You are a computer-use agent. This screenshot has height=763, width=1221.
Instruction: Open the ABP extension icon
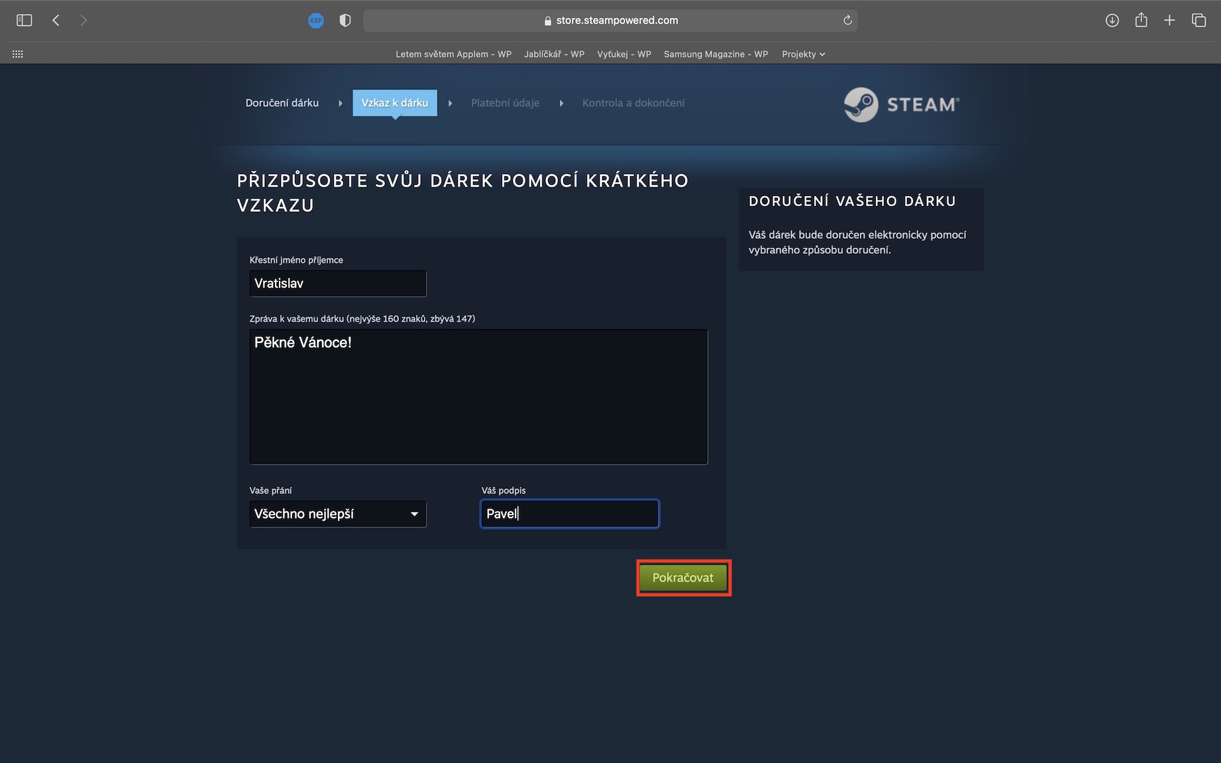316,21
